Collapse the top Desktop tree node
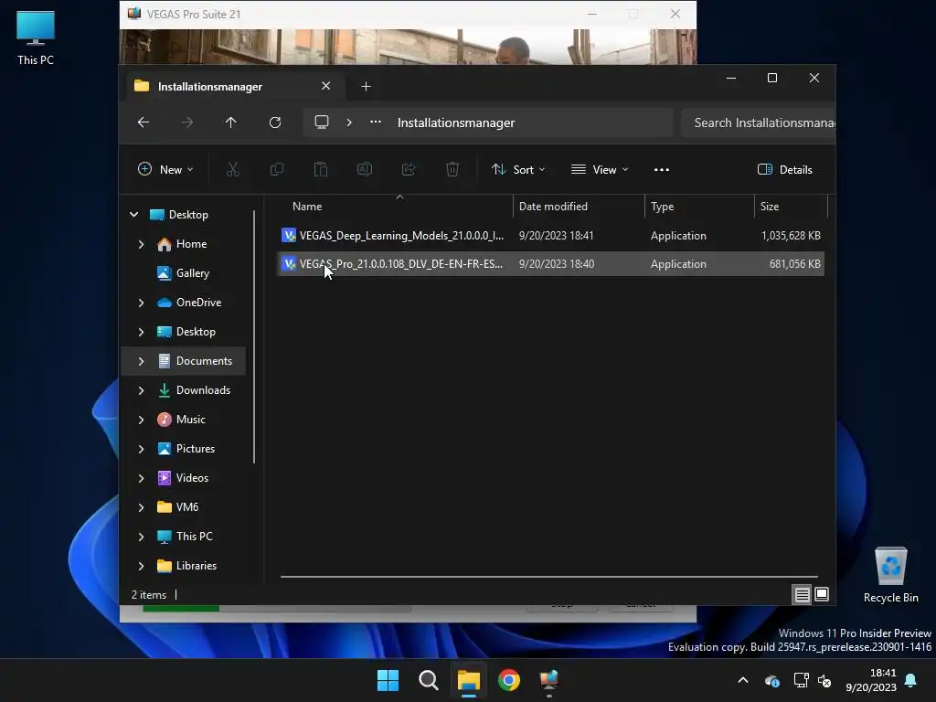 tap(133, 214)
